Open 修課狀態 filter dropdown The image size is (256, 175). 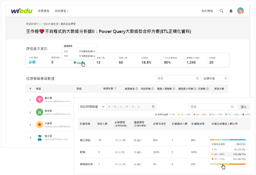pos(215,78)
